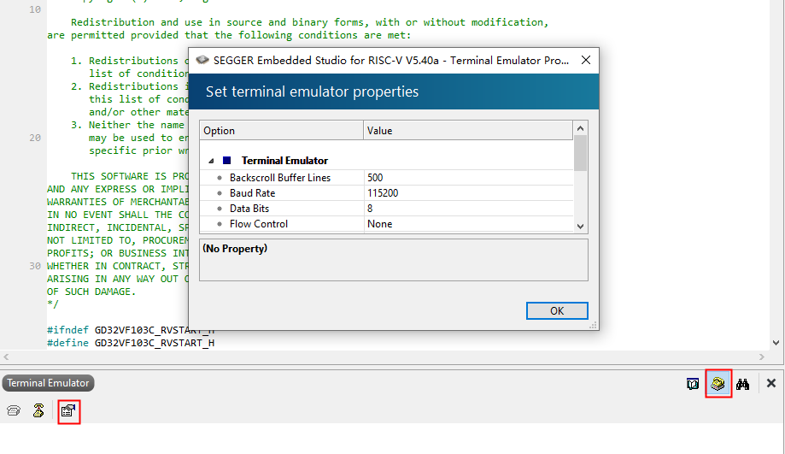Click the #ifndef GD32VF103C_RVSTART_H line
The height and width of the screenshot is (454, 785).
click(x=131, y=330)
